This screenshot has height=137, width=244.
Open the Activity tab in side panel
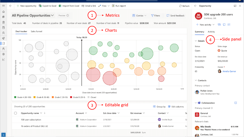[211, 32]
